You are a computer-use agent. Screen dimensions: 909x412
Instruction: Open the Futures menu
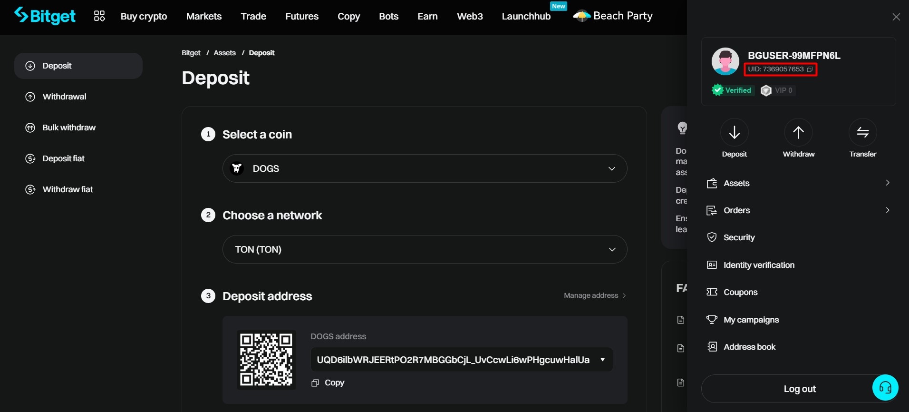pyautogui.click(x=302, y=16)
